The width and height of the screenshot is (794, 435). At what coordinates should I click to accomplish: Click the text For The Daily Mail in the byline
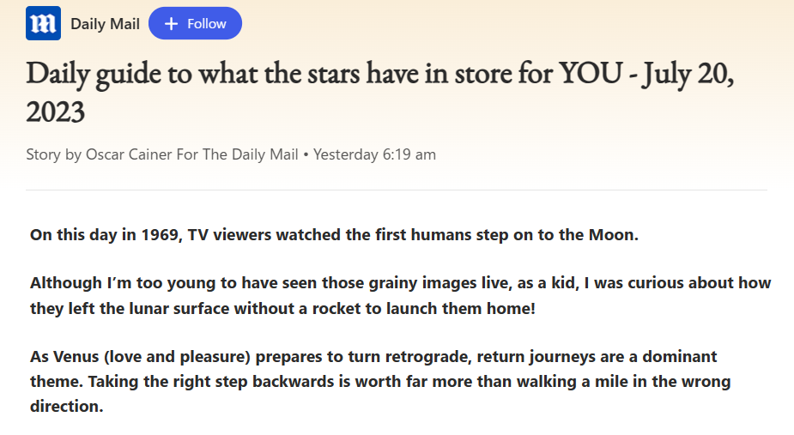point(237,154)
